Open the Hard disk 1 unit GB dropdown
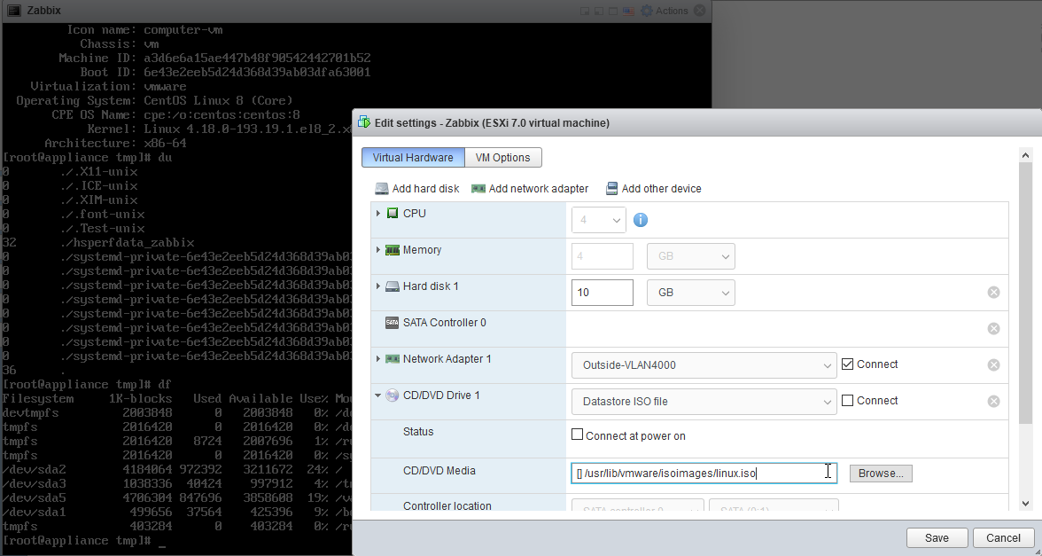Image resolution: width=1042 pixels, height=556 pixels. (x=691, y=293)
